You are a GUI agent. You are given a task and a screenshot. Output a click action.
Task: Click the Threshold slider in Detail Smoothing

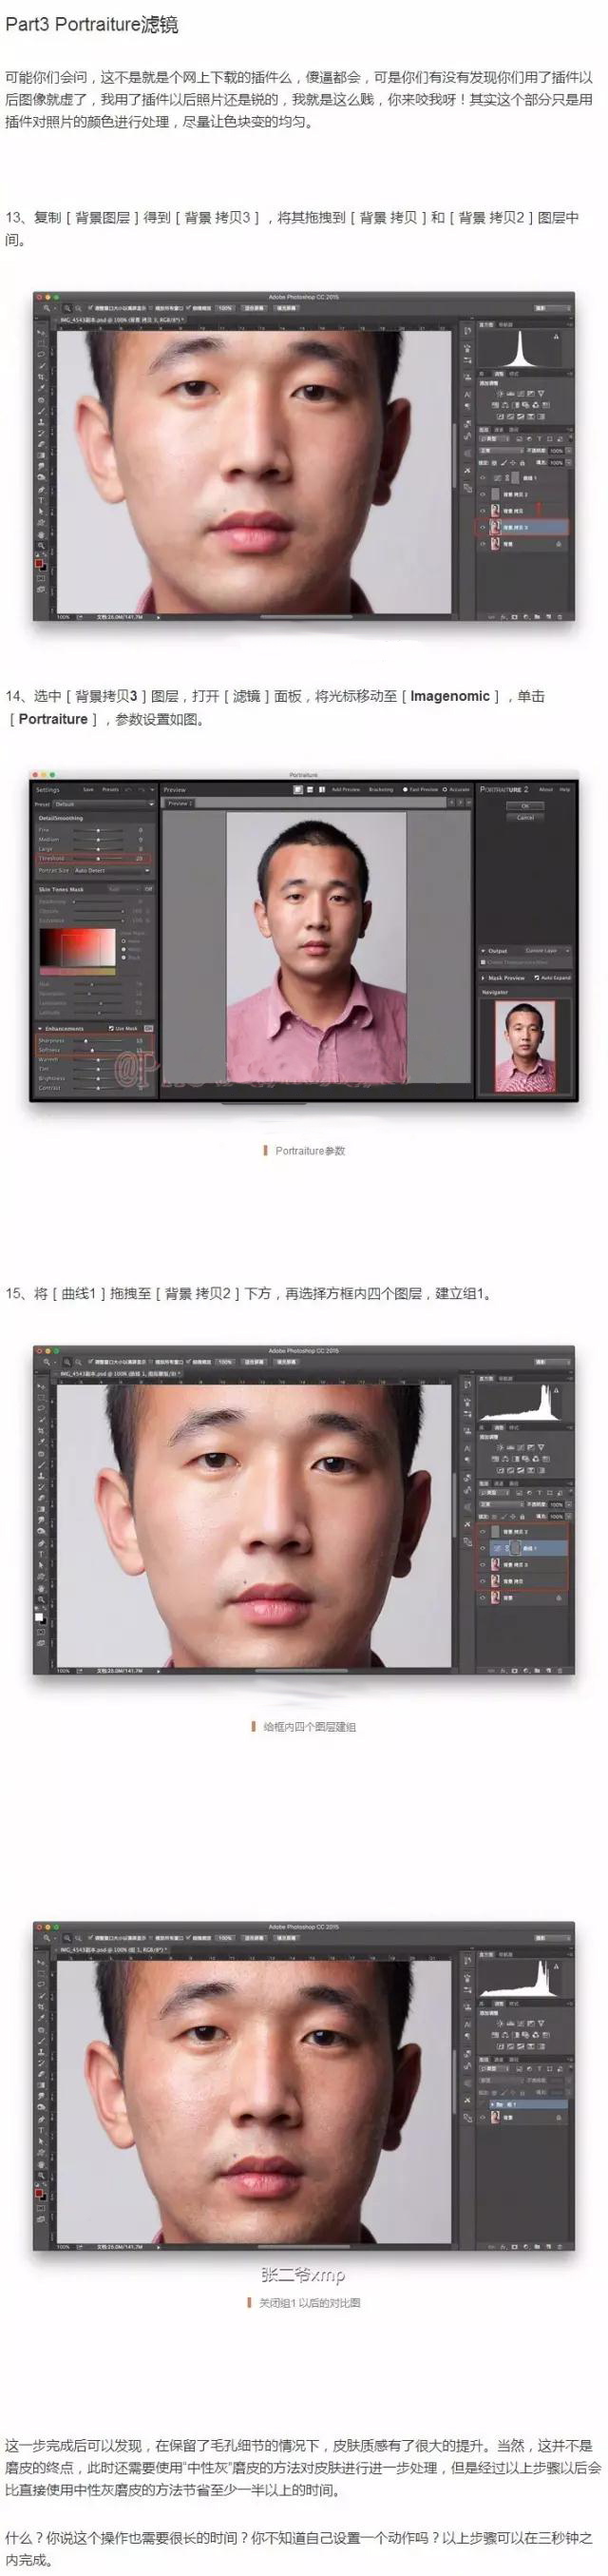pos(98,858)
